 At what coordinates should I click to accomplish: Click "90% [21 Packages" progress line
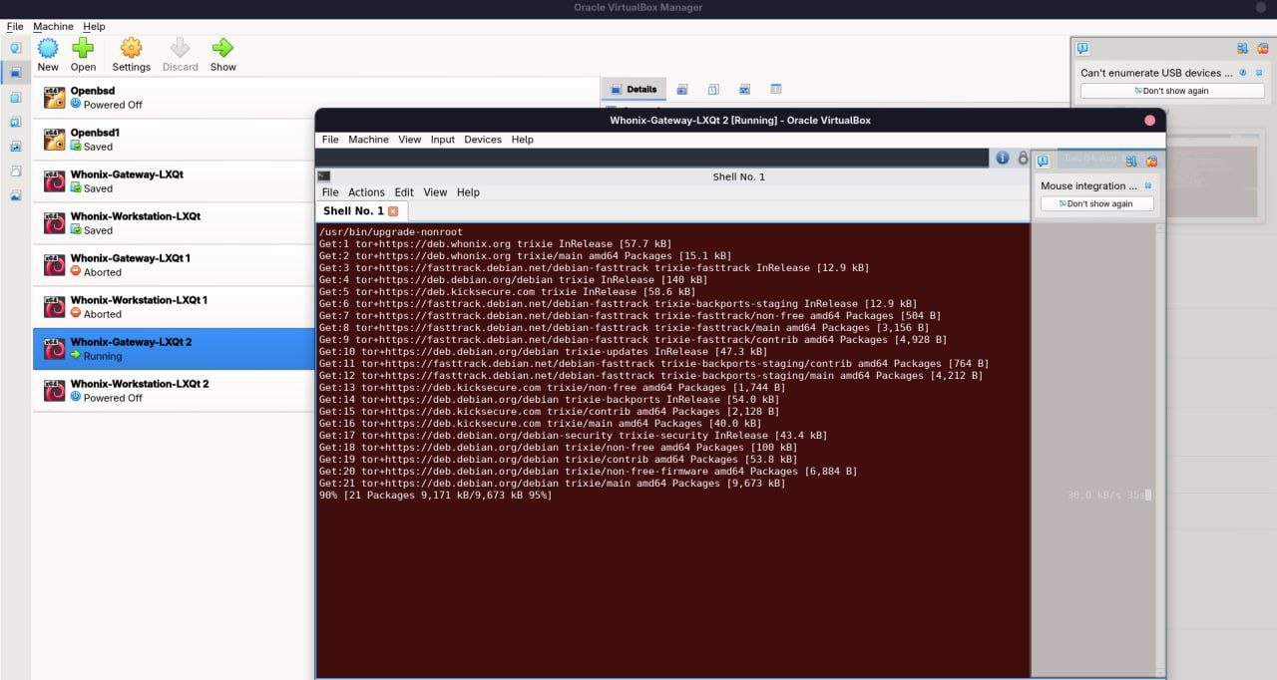pos(435,496)
